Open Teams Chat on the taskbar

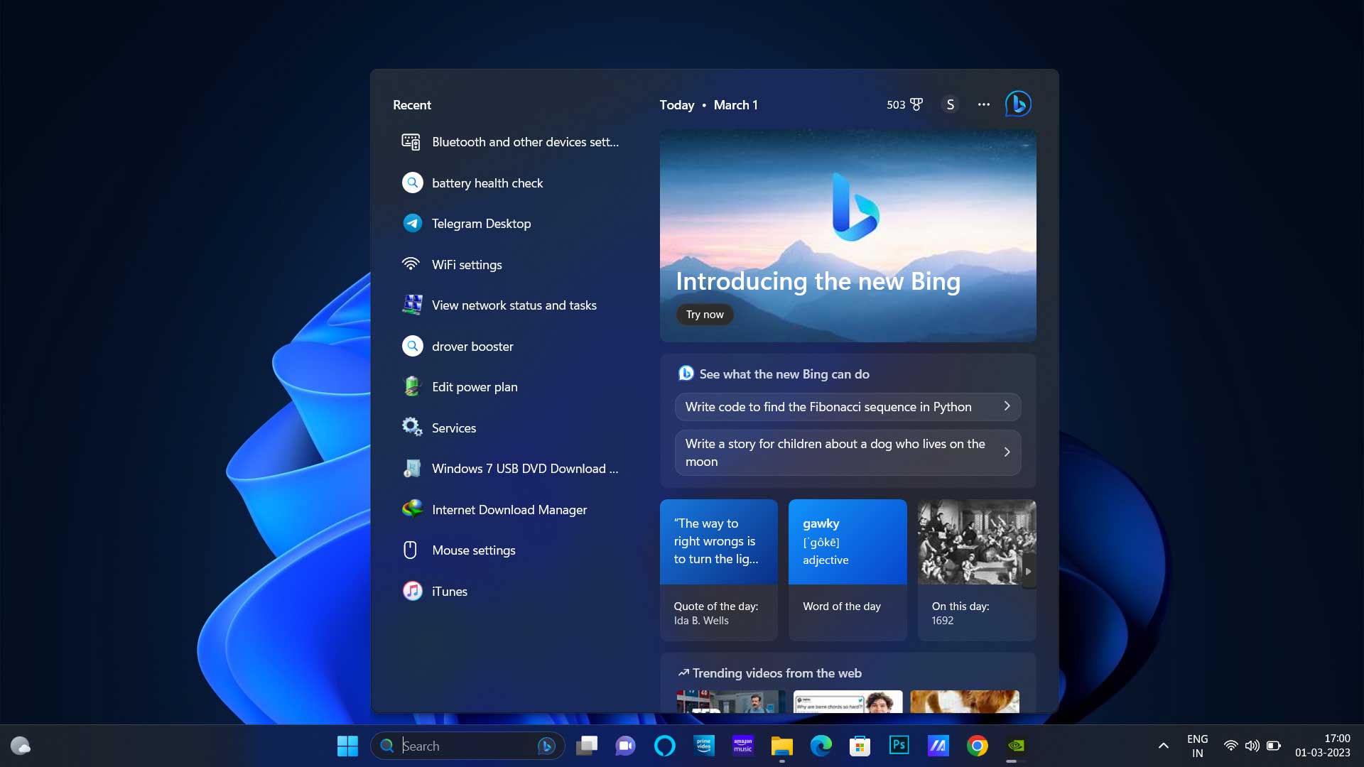625,746
